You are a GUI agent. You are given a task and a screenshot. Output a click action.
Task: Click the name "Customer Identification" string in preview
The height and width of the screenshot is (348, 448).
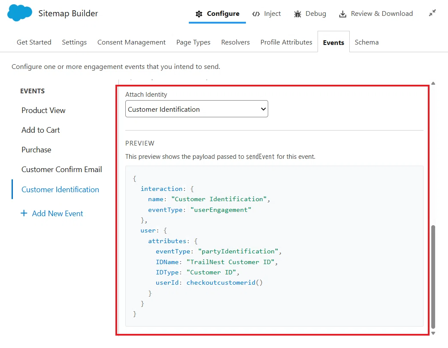219,199
